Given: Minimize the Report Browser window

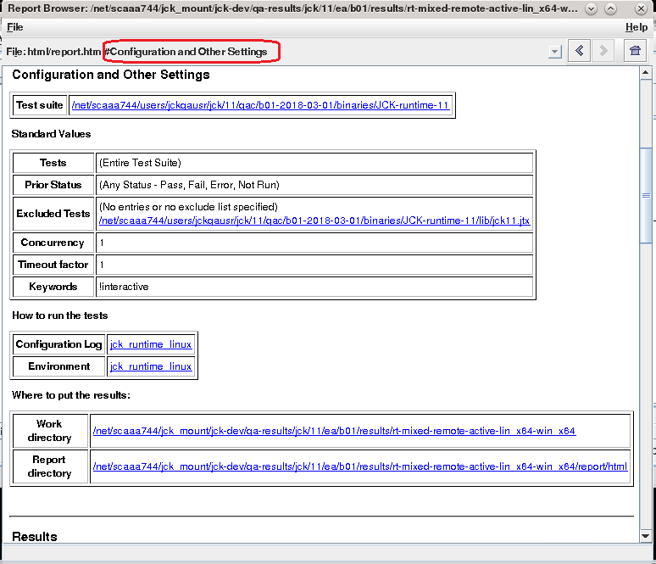Looking at the screenshot, I should 592,8.
